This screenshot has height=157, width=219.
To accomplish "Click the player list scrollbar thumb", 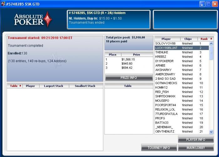I will click(x=211, y=53).
